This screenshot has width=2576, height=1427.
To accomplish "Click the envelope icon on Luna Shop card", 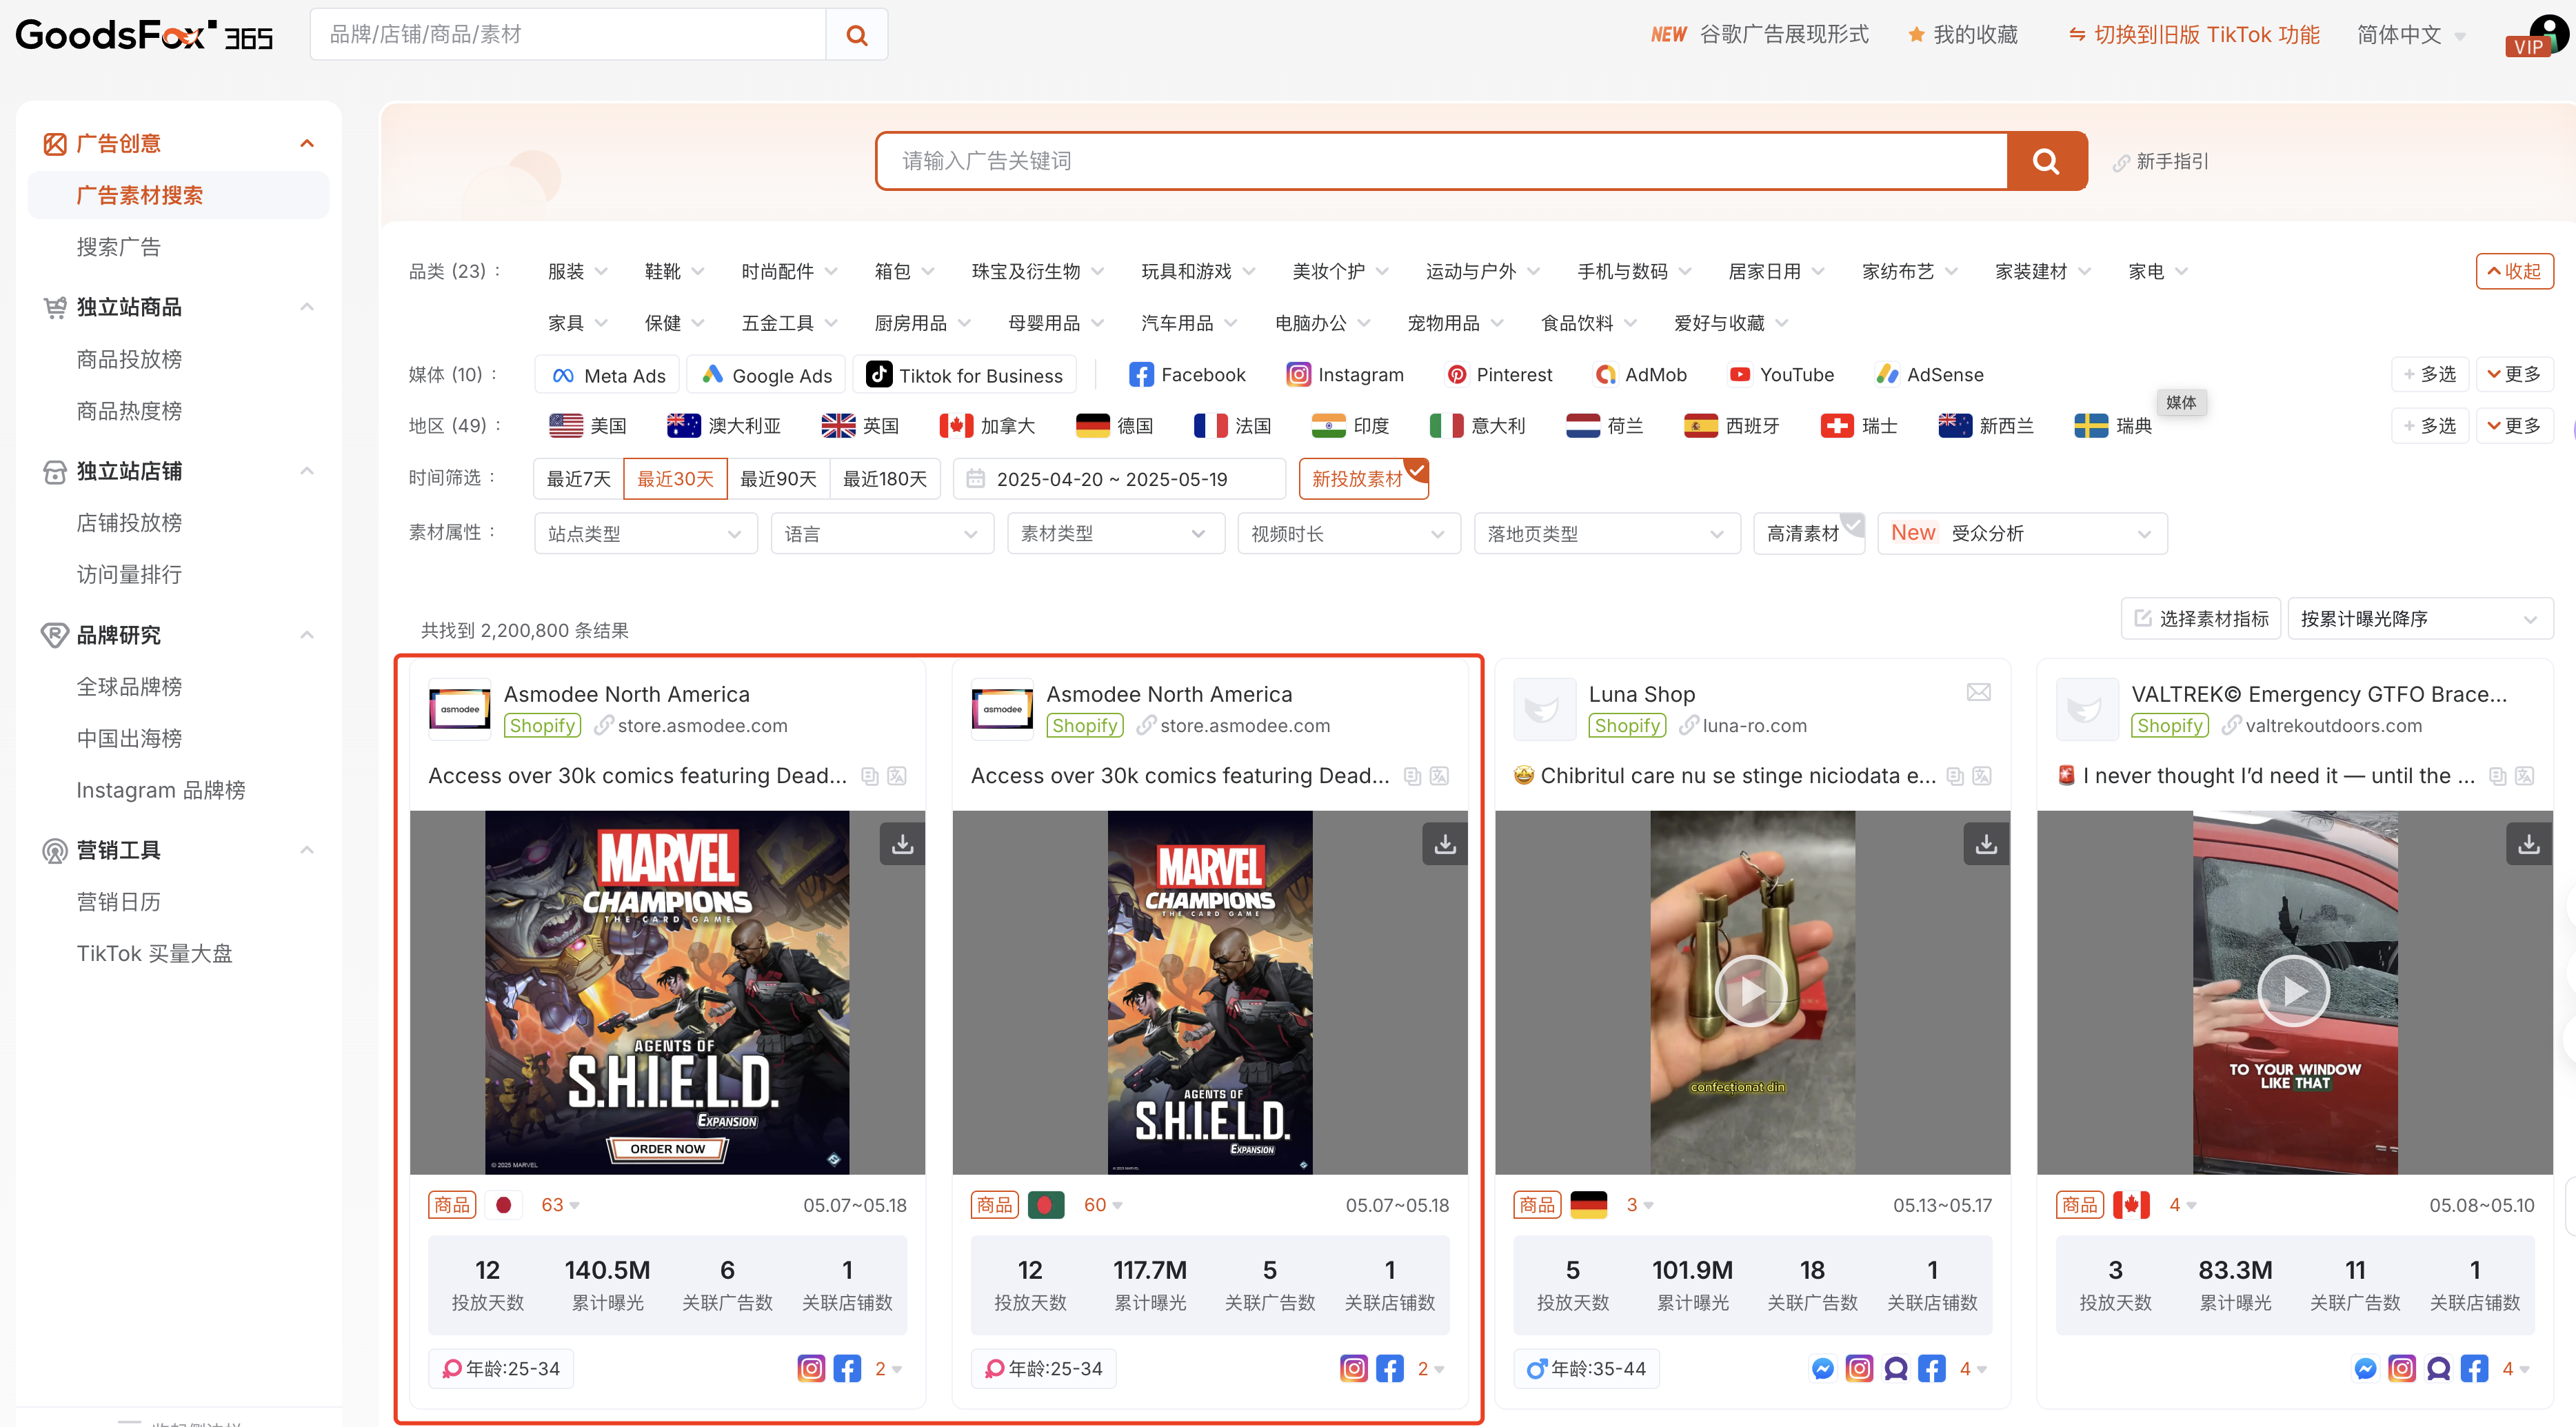I will [x=1979, y=692].
